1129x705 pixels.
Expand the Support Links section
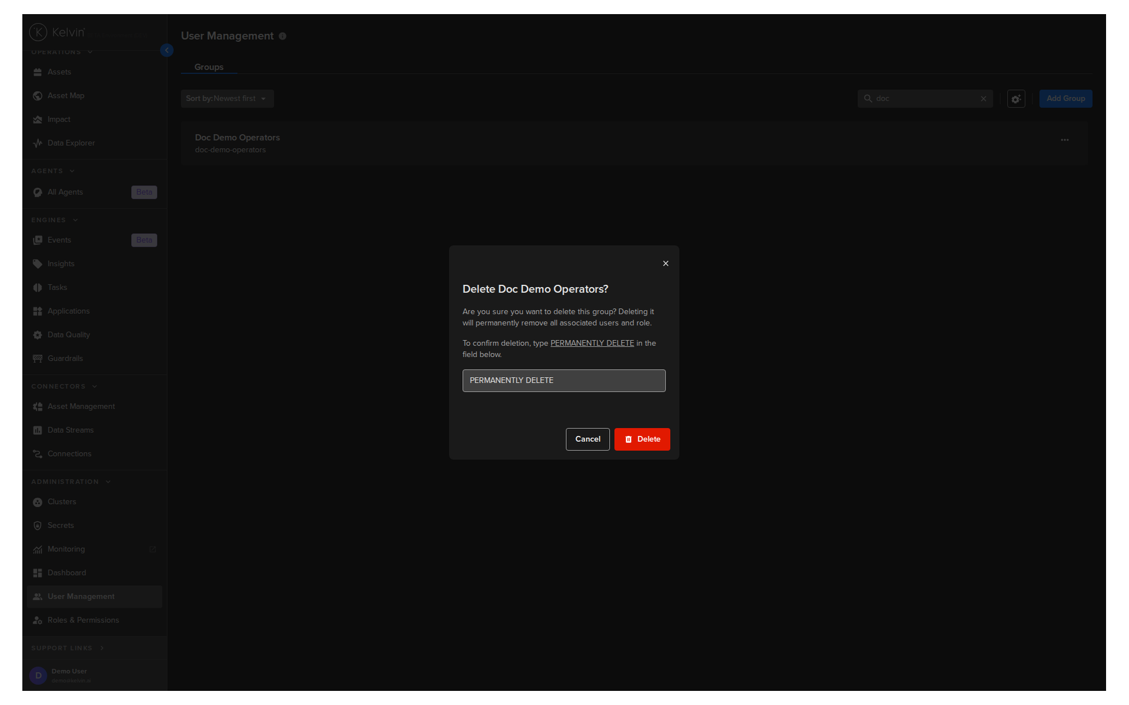pyautogui.click(x=68, y=648)
